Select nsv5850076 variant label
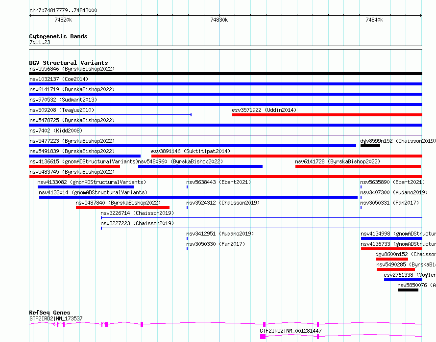This screenshot has width=436, height=342. tap(416, 285)
